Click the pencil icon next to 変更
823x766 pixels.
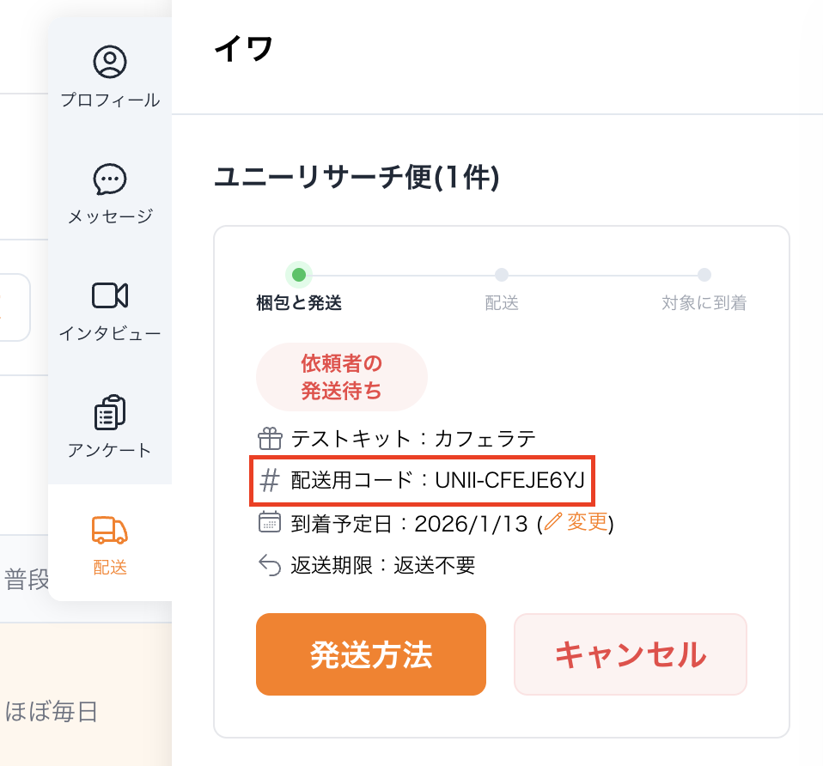tap(553, 522)
